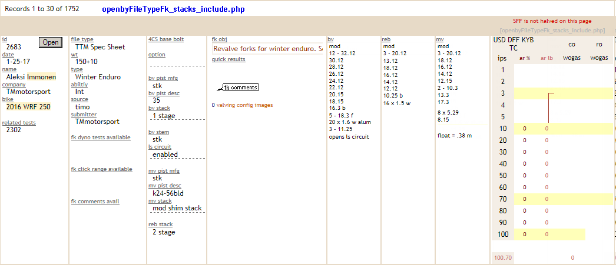
Task: Open the quick results link
Action: click(x=228, y=59)
